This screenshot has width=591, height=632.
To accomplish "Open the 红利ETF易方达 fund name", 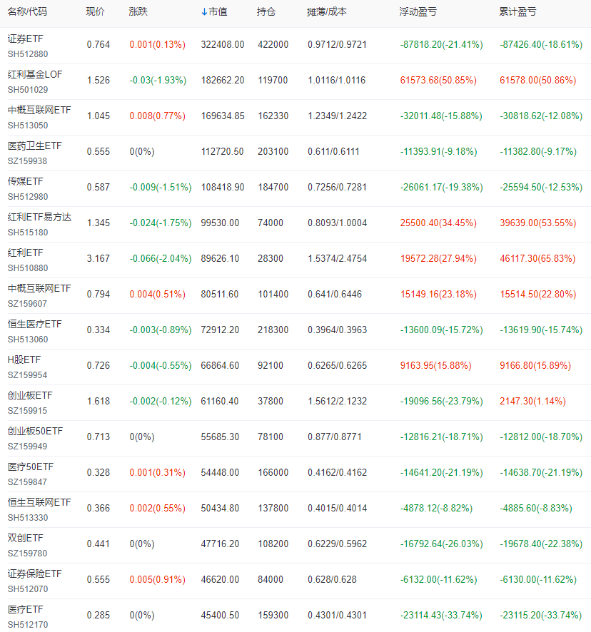I will coord(39,217).
